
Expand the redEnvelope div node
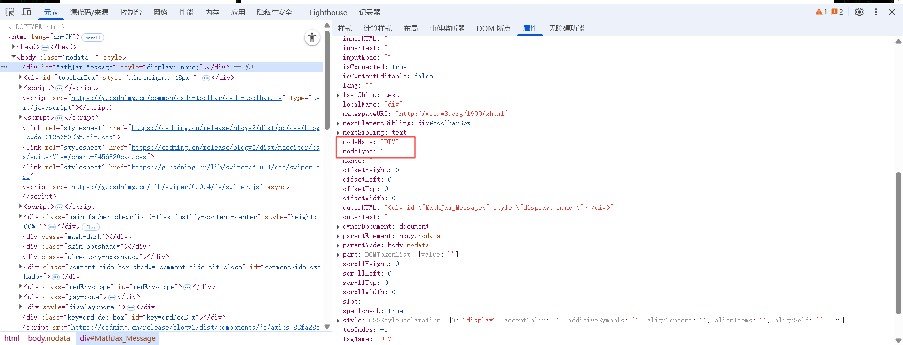pyautogui.click(x=20, y=286)
